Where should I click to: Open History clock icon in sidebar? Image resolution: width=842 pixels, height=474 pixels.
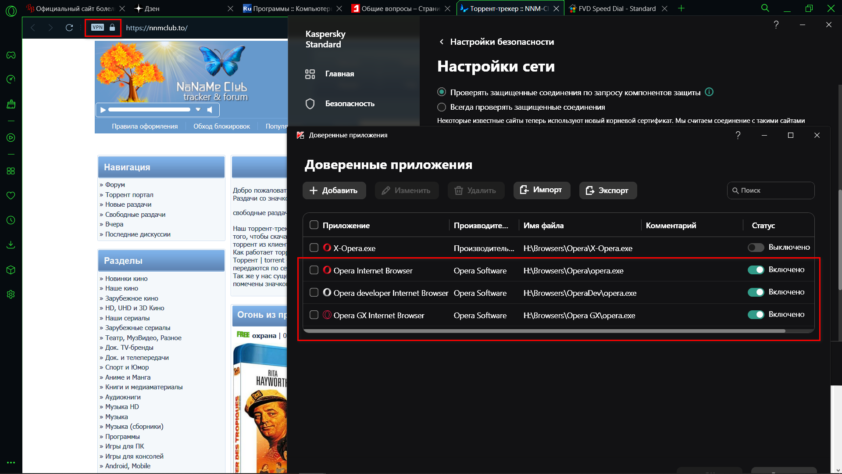(x=11, y=220)
